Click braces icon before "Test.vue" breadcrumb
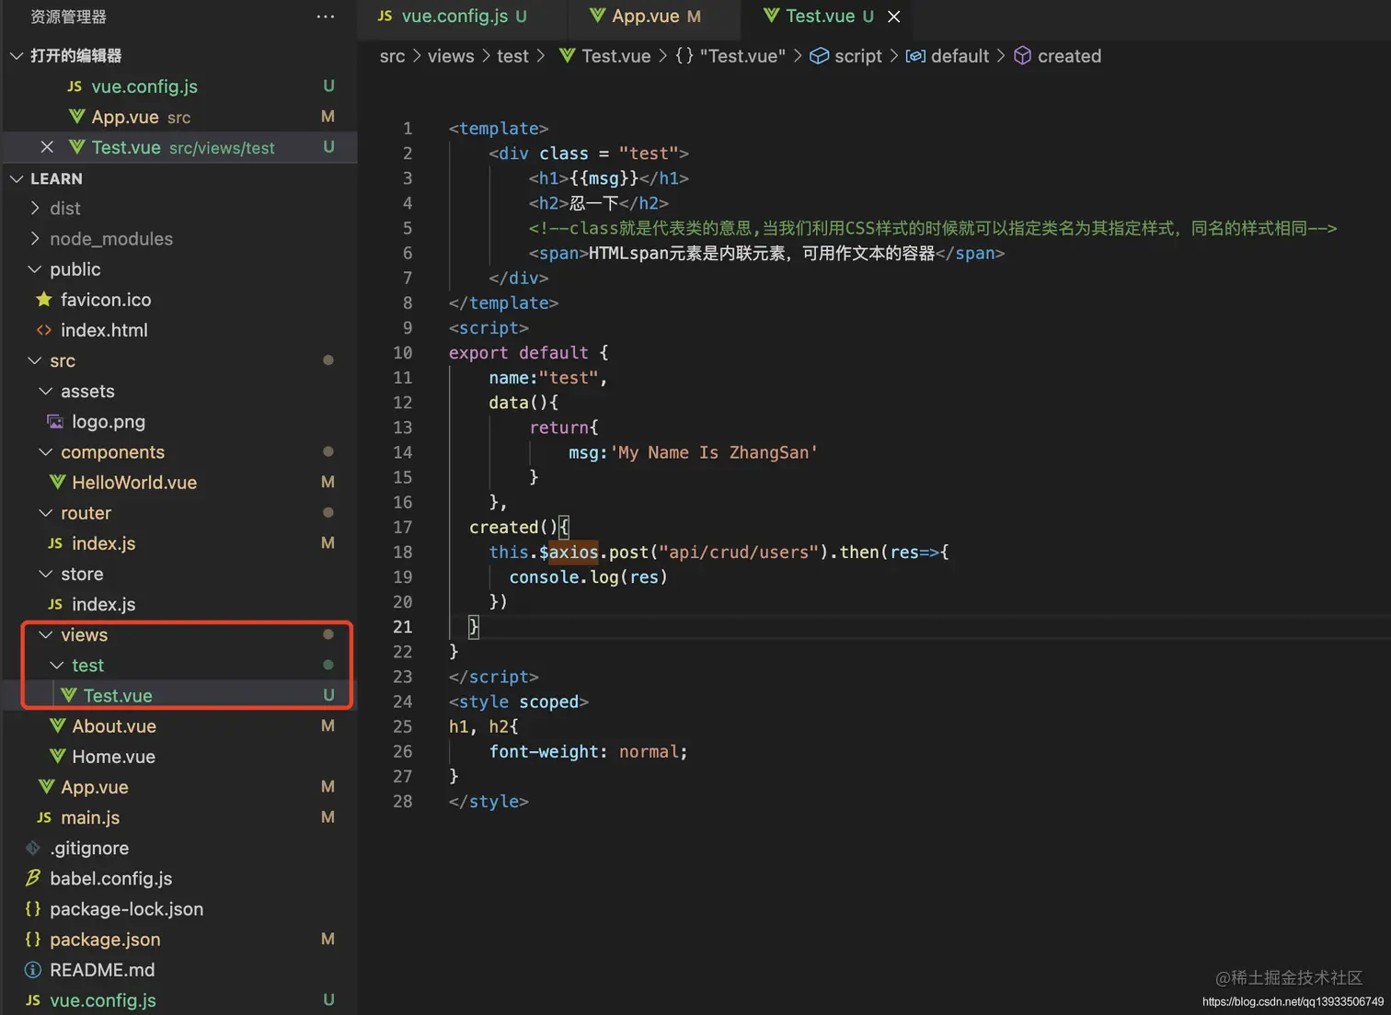Viewport: 1391px width, 1015px height. (x=684, y=56)
